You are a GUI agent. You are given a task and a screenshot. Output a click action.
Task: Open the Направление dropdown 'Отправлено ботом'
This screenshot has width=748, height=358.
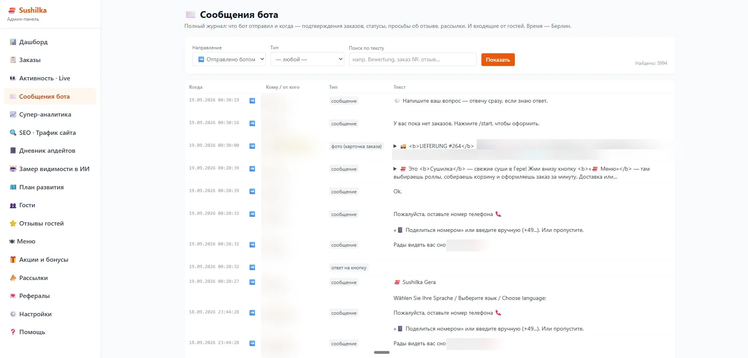(229, 59)
